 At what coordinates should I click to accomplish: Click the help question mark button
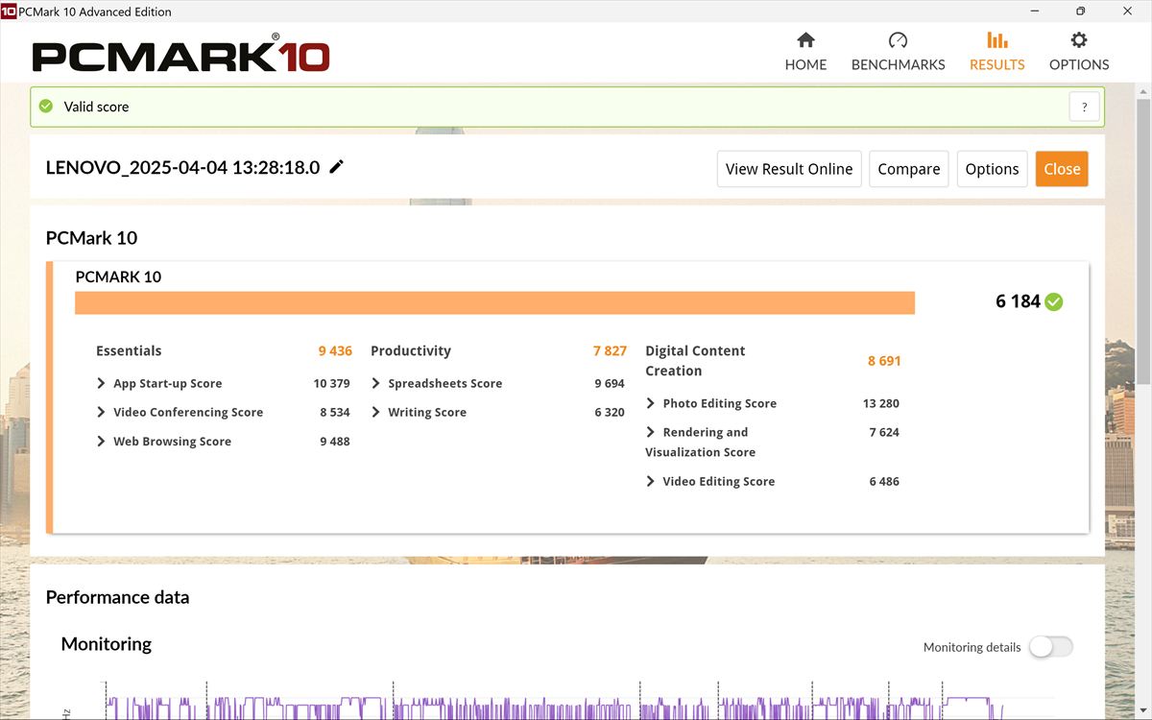pos(1084,107)
